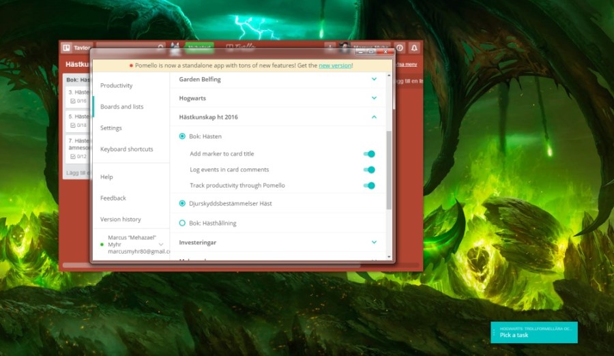Click the Trello search magnifier icon
The height and width of the screenshot is (356, 614).
pyautogui.click(x=161, y=48)
